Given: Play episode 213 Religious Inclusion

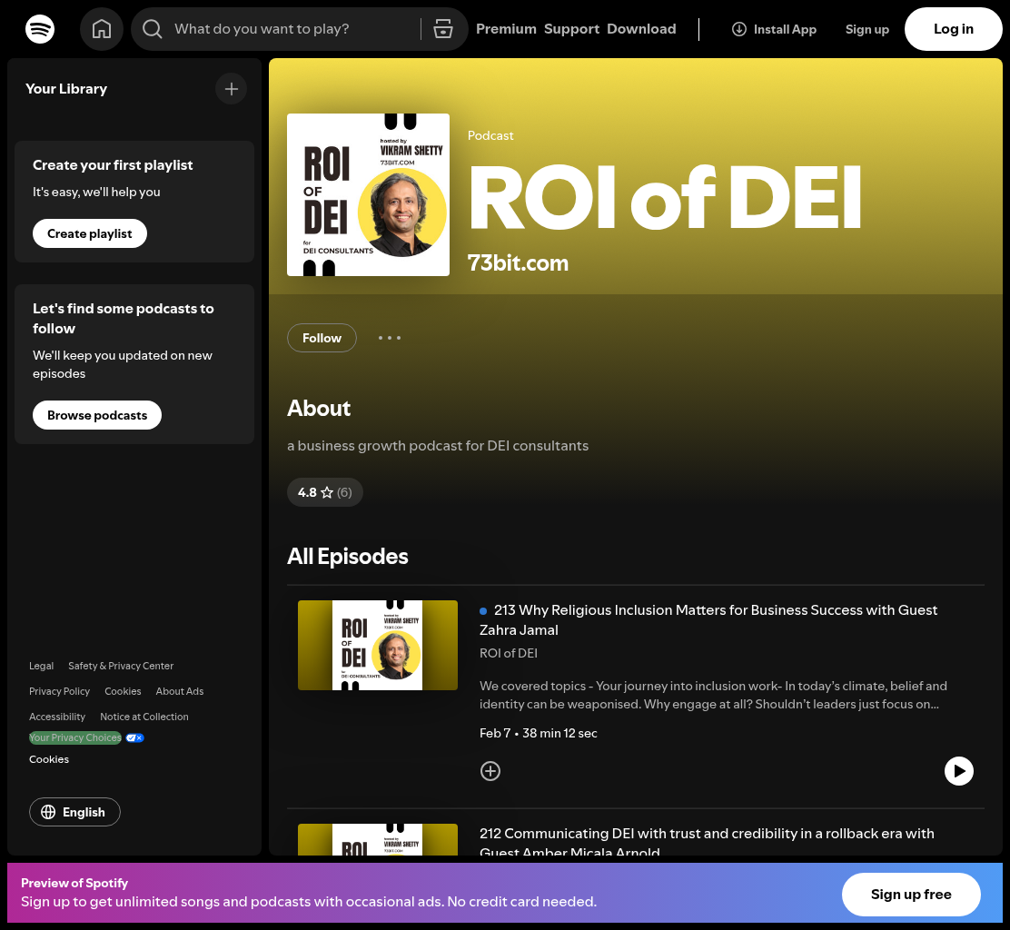Looking at the screenshot, I should point(959,771).
